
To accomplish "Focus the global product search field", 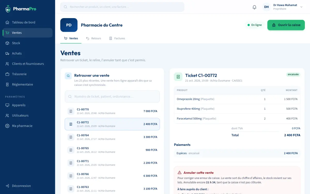I will click(122, 7).
